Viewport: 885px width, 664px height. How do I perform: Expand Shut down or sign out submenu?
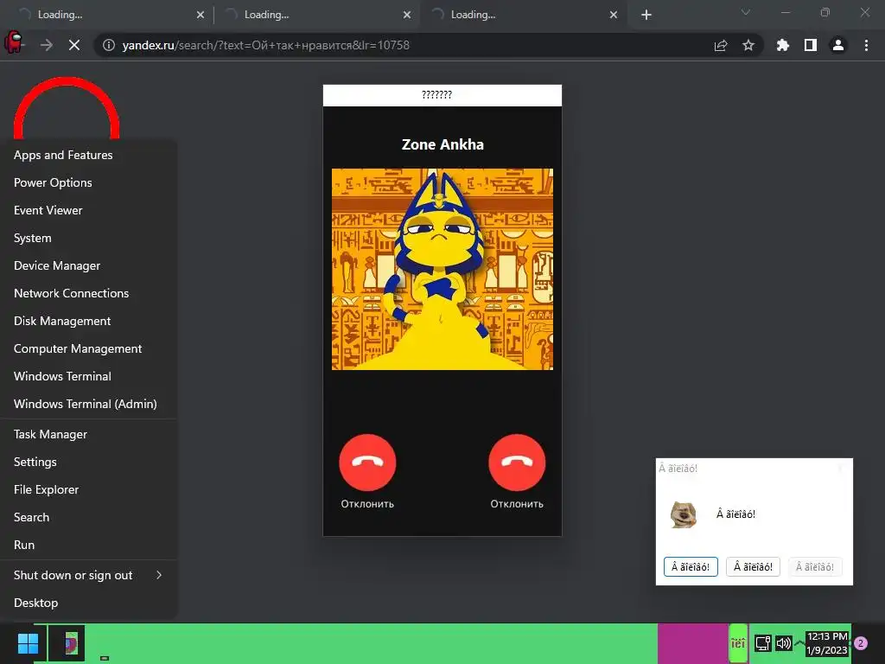pyautogui.click(x=89, y=575)
